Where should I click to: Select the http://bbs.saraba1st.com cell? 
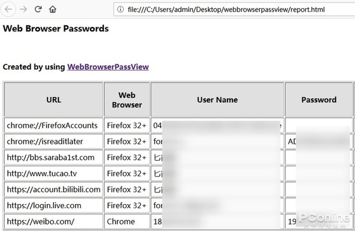54,157
